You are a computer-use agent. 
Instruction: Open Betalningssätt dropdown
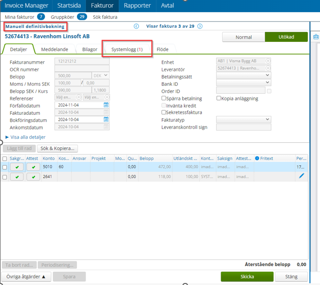pyautogui.click(x=244, y=75)
